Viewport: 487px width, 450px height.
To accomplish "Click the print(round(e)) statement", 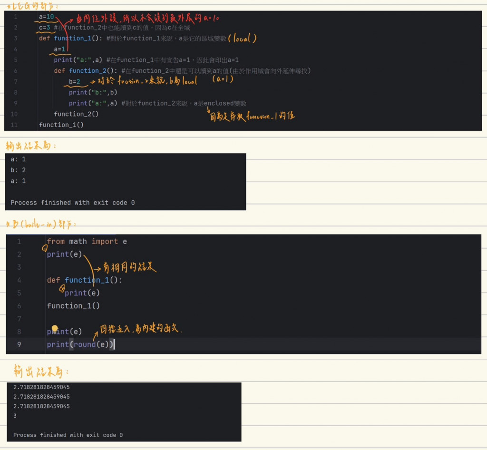I will point(80,344).
